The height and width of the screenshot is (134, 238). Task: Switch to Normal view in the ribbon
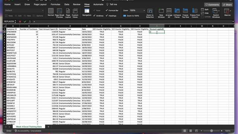51,12
